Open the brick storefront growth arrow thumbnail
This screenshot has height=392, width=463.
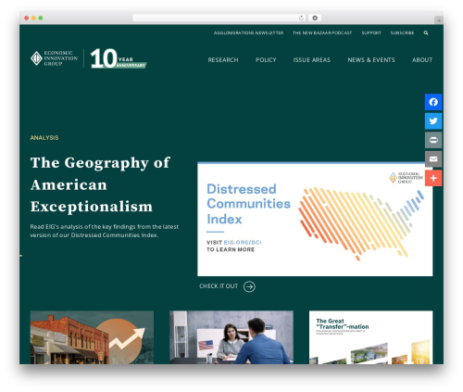(x=92, y=337)
